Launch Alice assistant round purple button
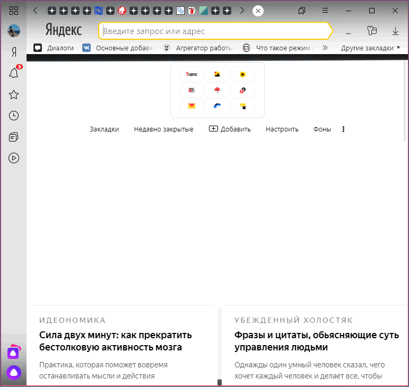Image resolution: width=409 pixels, height=387 pixels. tap(14, 372)
